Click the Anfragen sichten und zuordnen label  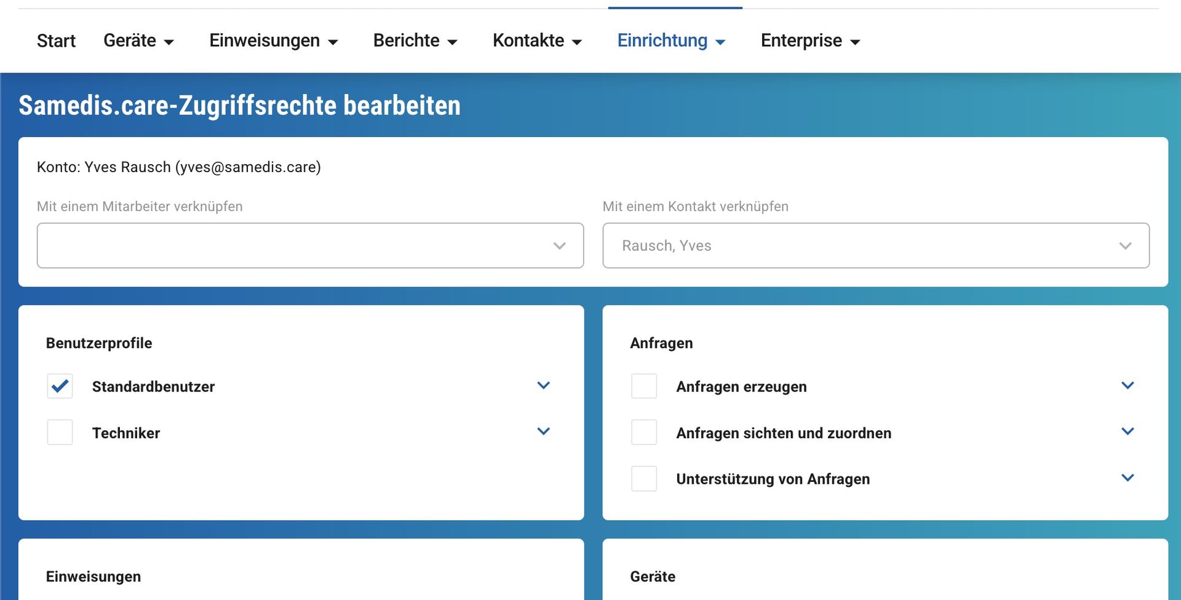point(784,433)
